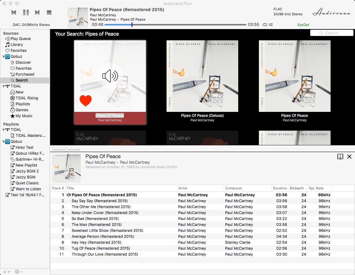The height and width of the screenshot is (275, 355).
Task: Click now-playing album art thumbnail in header
Action: (x=78, y=17)
